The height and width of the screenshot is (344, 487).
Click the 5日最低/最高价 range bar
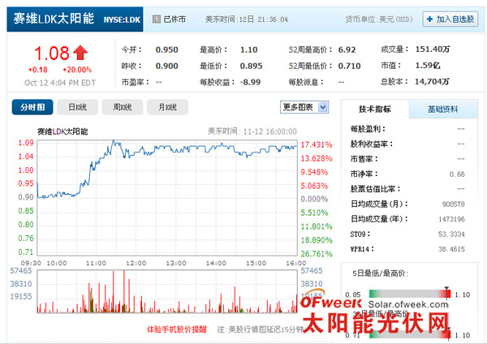pyautogui.click(x=407, y=294)
